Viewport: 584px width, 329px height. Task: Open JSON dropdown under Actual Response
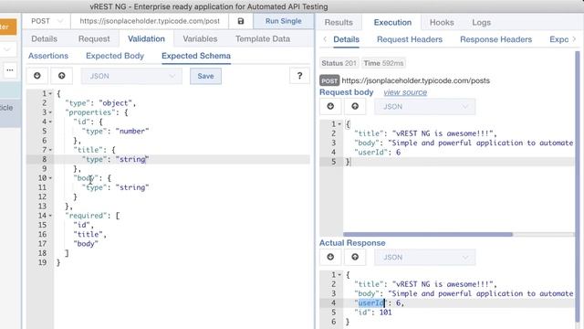425,258
